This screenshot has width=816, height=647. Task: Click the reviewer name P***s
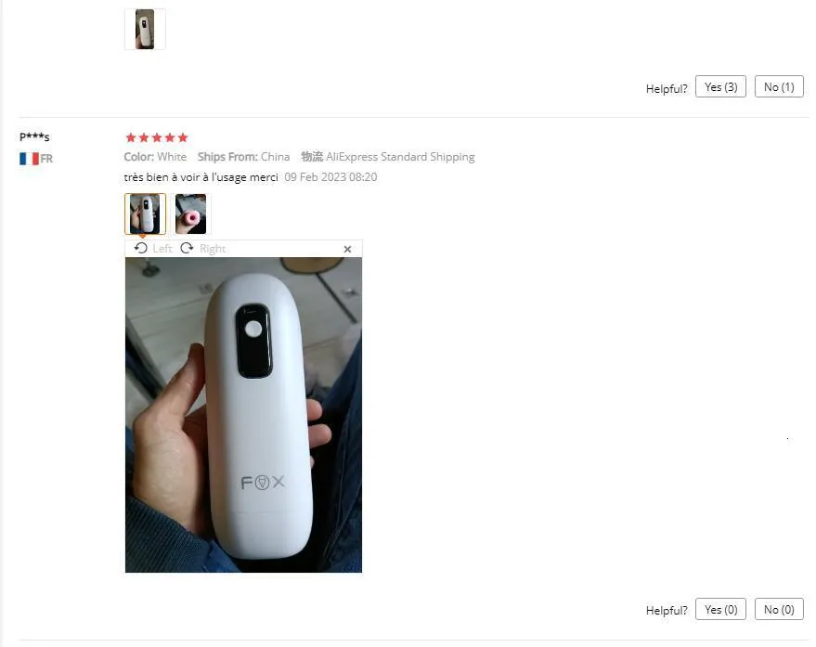[x=34, y=136]
